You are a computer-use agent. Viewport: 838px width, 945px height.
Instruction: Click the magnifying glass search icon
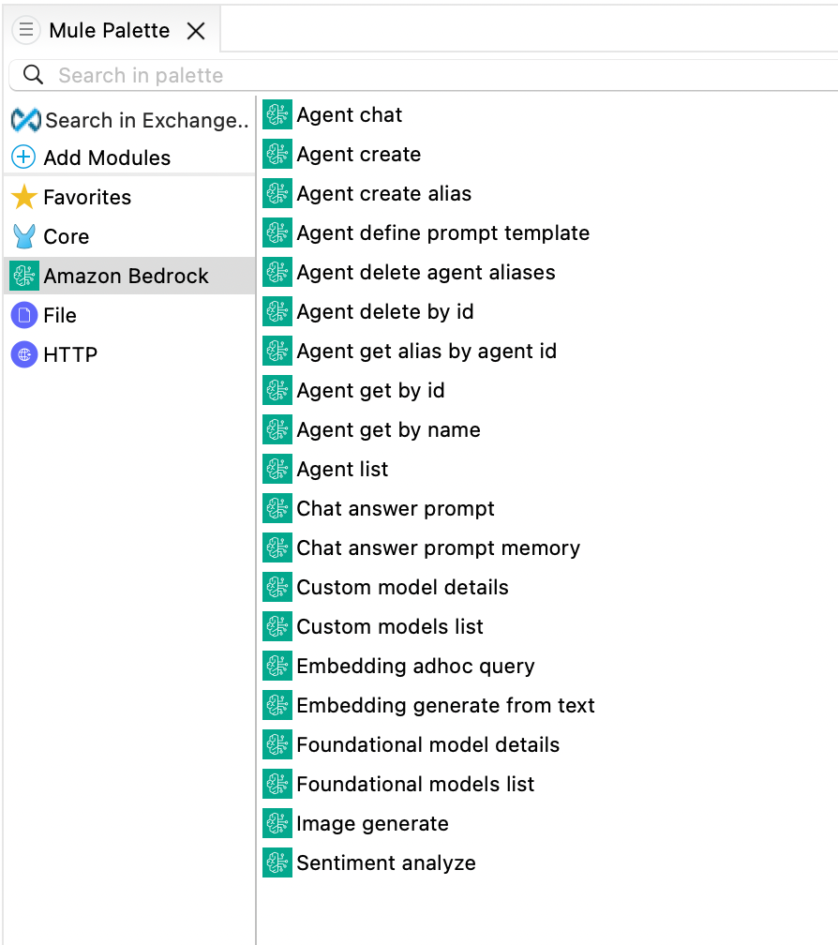point(33,75)
